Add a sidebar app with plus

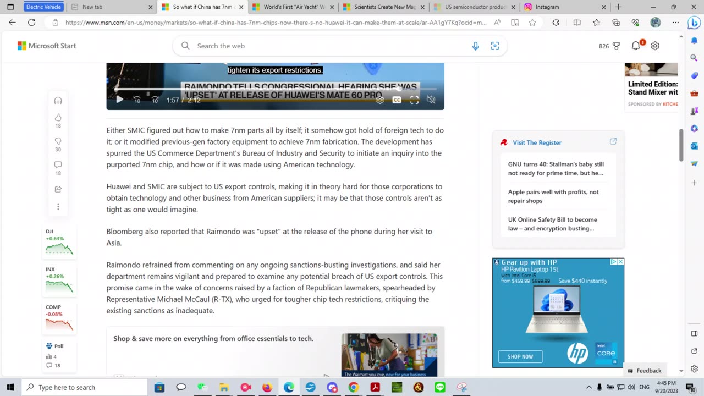pyautogui.click(x=694, y=183)
